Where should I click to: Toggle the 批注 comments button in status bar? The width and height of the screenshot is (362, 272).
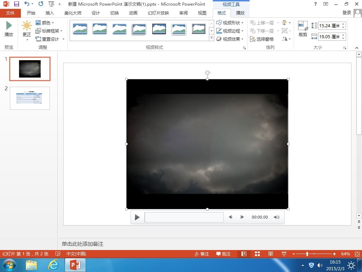pyautogui.click(x=223, y=254)
